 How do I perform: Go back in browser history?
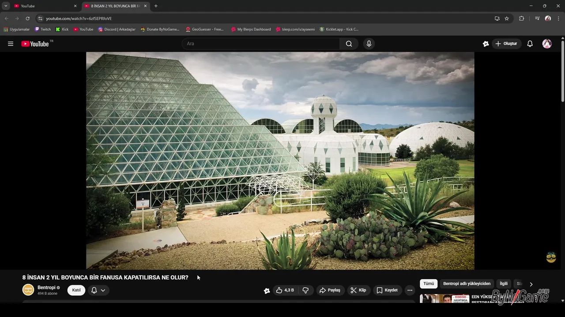(x=6, y=18)
